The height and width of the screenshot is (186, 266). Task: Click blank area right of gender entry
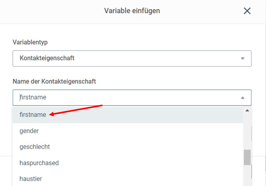(x=141, y=131)
